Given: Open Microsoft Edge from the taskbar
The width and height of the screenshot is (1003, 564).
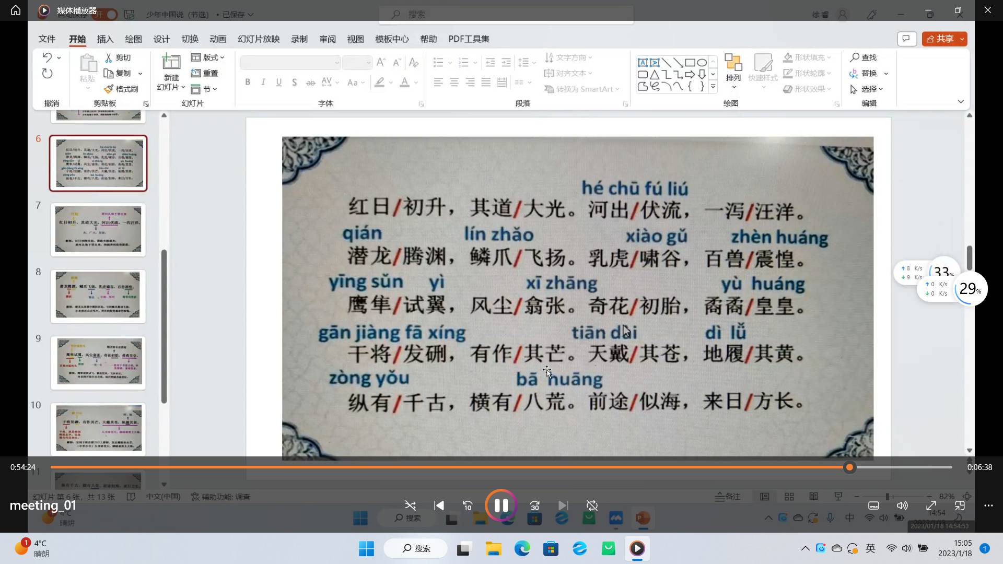Looking at the screenshot, I should tap(522, 548).
